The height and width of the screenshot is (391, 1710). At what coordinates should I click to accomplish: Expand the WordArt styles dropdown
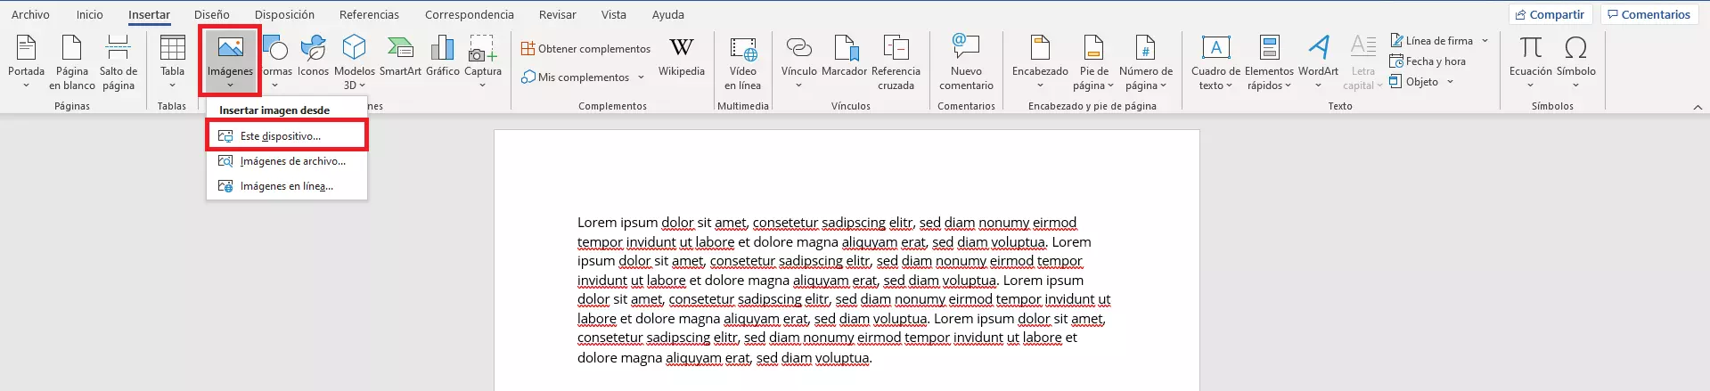point(1318,86)
